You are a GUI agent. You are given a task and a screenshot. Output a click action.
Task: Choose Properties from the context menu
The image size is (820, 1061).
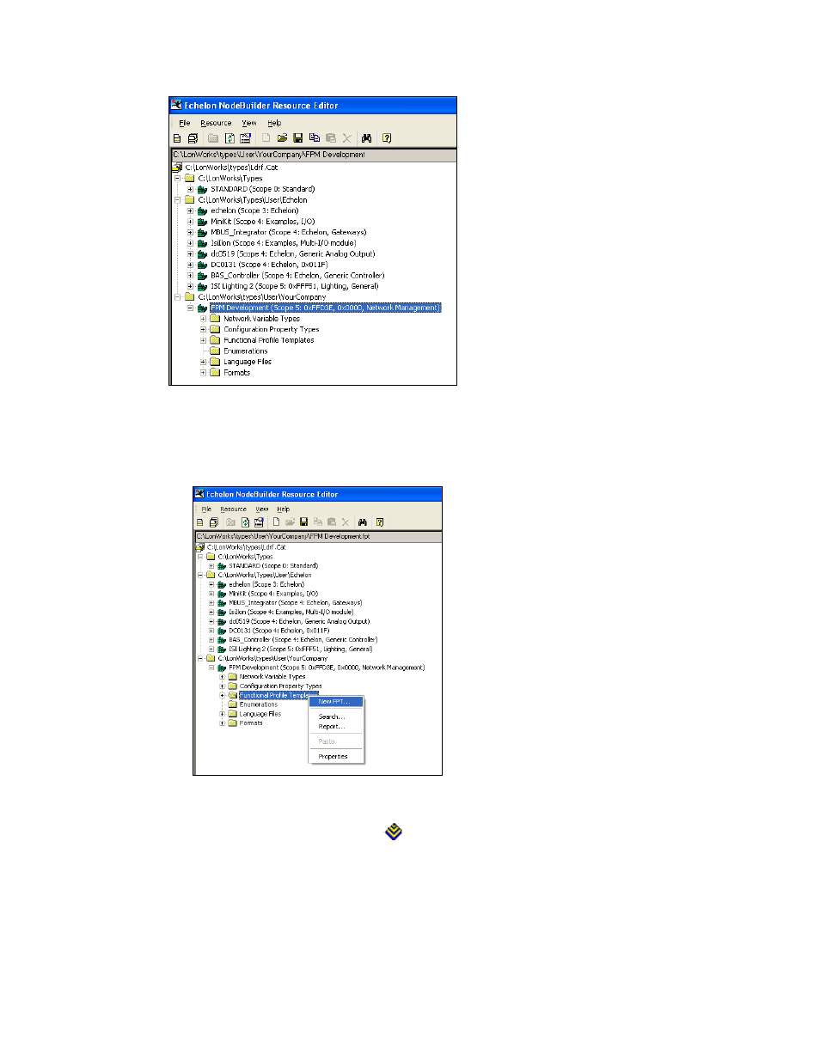336,757
